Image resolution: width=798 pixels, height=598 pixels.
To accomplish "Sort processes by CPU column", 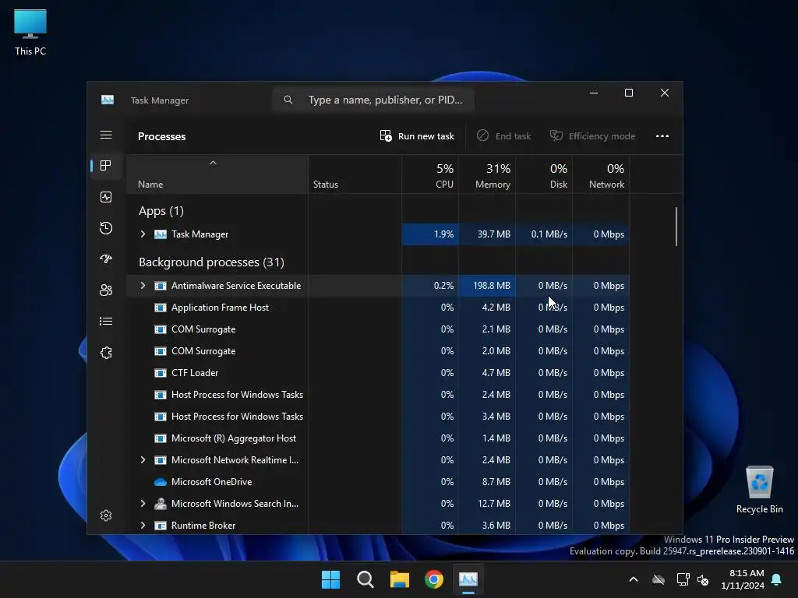I will point(430,174).
